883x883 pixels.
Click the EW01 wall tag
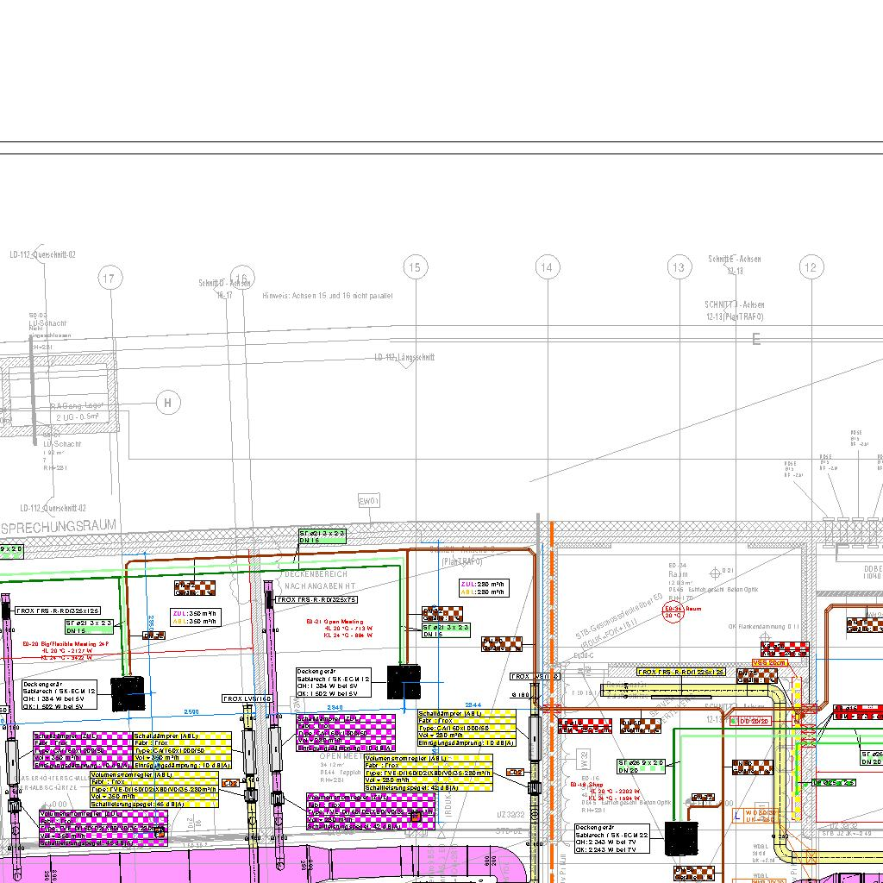coord(369,501)
